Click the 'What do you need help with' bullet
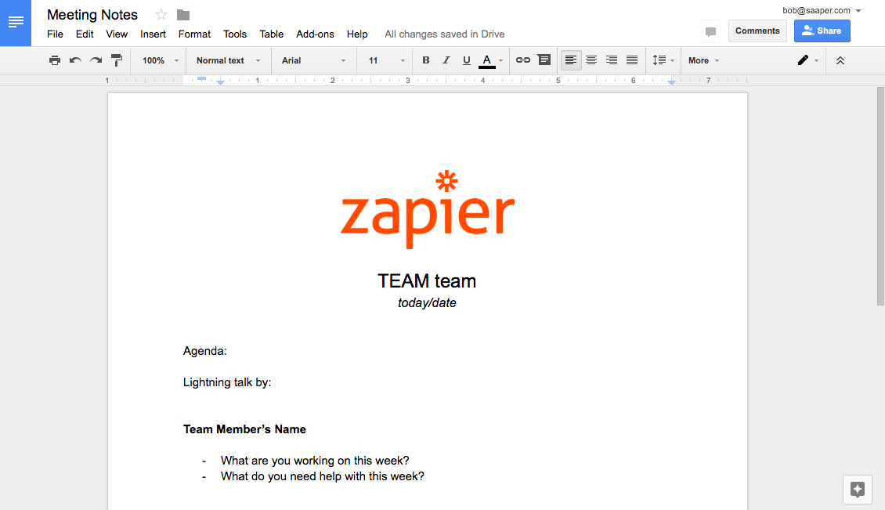The image size is (885, 510). point(322,476)
